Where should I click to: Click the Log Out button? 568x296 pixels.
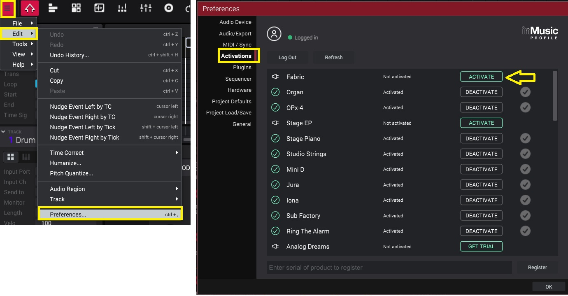pos(287,57)
